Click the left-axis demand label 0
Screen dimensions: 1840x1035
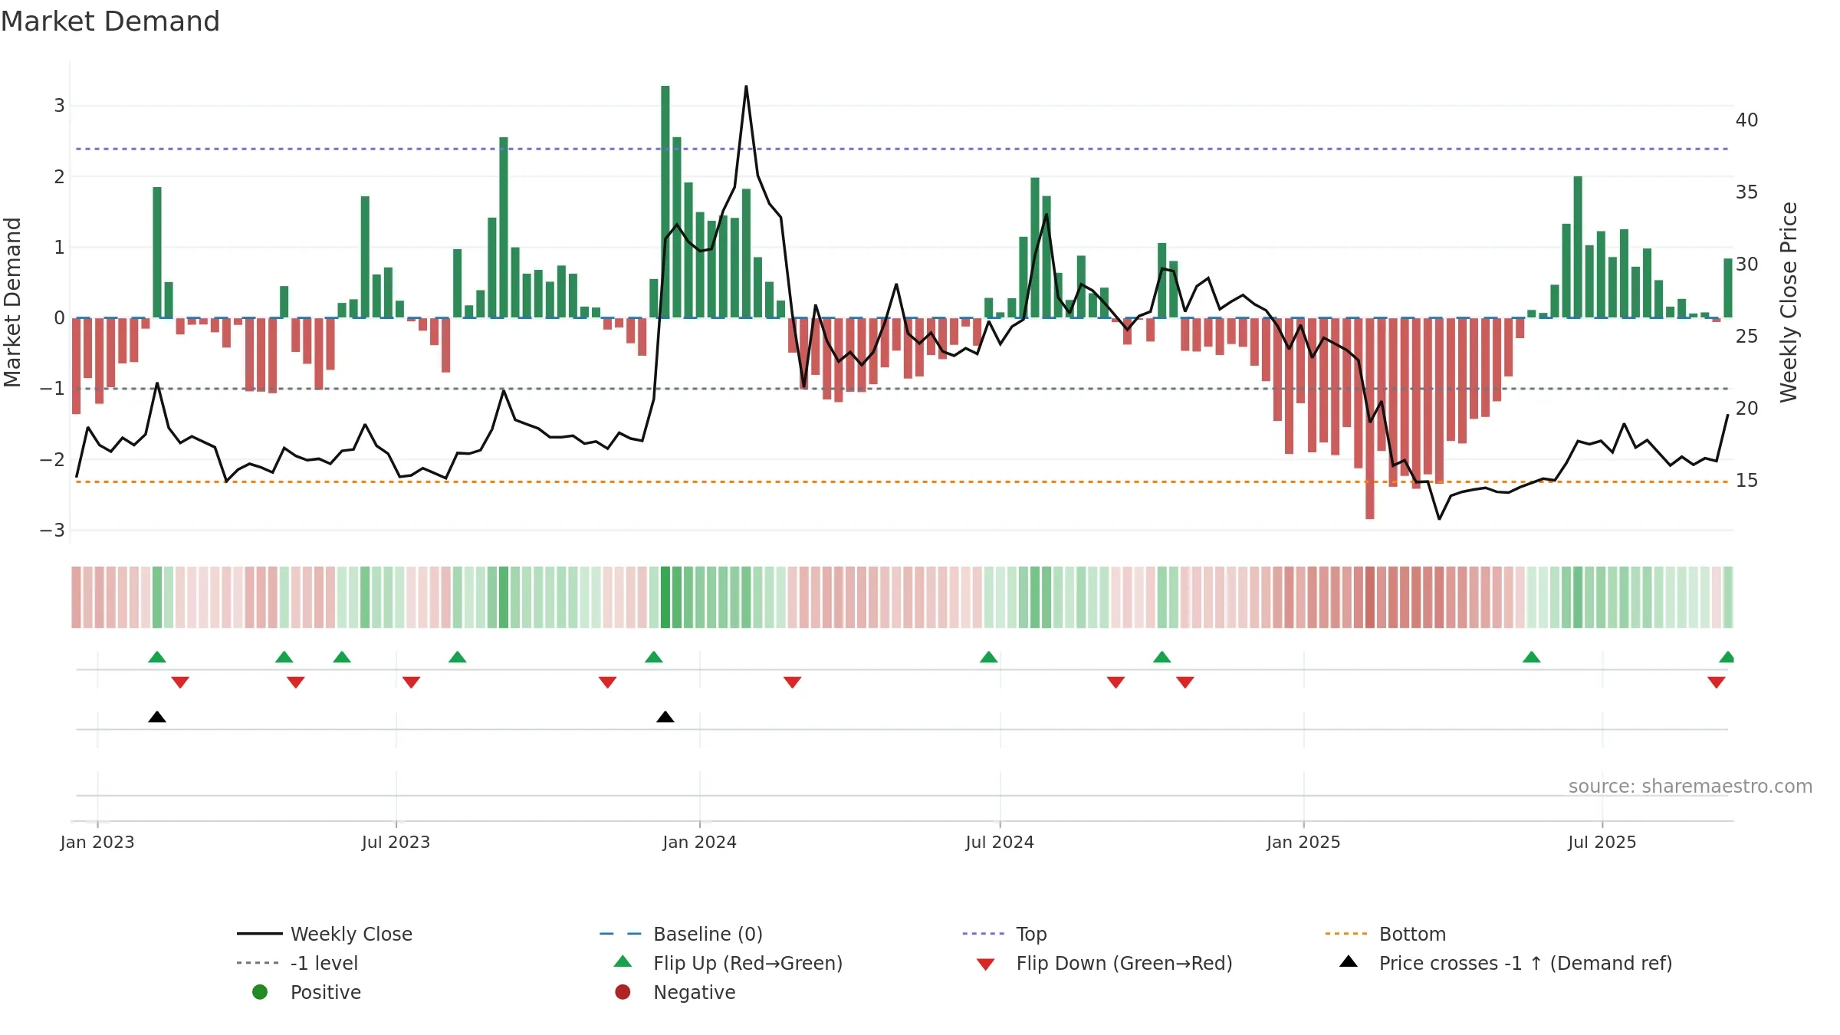(x=59, y=318)
